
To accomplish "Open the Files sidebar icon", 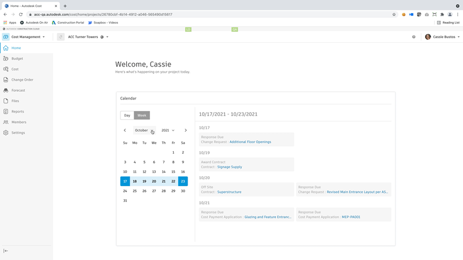I will tap(6, 101).
